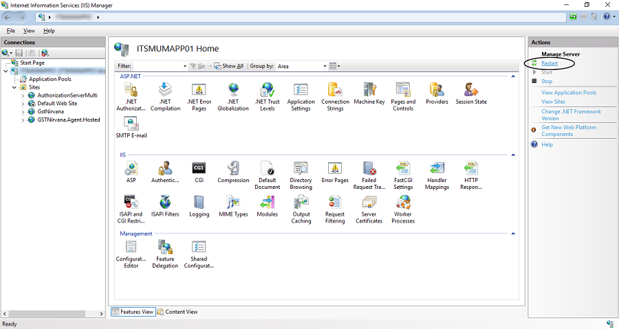Image resolution: width=619 pixels, height=329 pixels.
Task: Open .NET Globalization feature
Action: tap(233, 97)
